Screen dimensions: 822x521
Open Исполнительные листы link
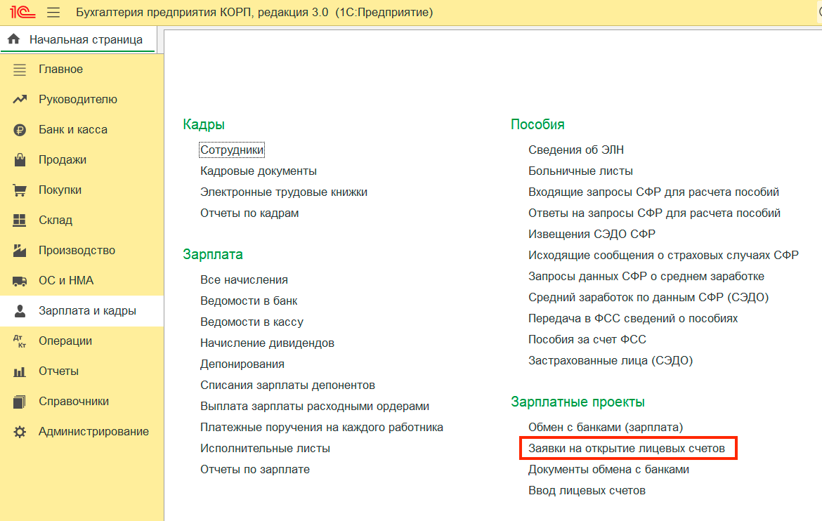[265, 449]
